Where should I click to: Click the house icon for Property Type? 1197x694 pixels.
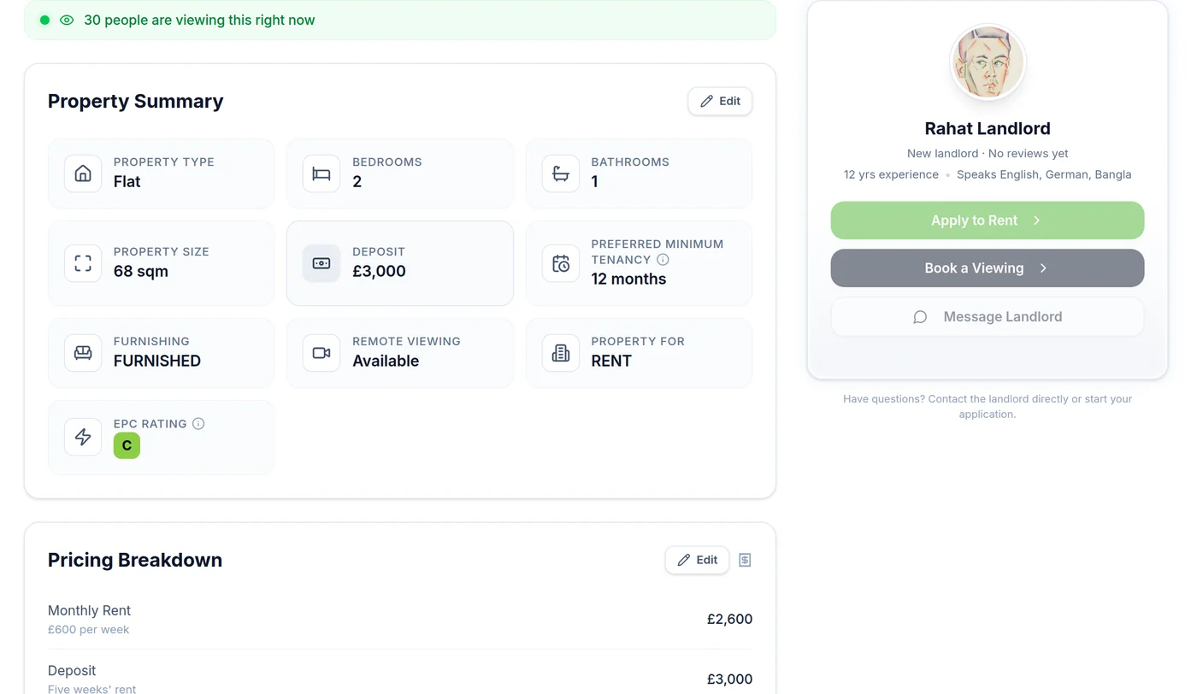[x=83, y=173]
